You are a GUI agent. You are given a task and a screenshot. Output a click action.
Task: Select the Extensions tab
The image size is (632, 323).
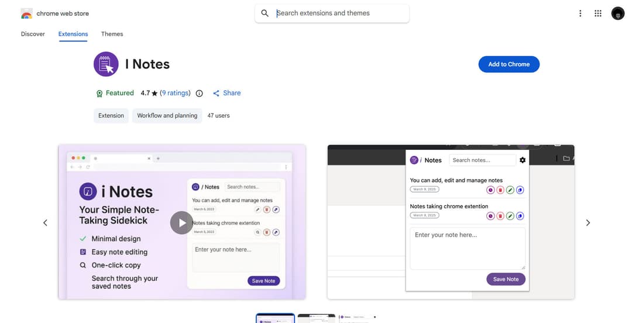(73, 34)
